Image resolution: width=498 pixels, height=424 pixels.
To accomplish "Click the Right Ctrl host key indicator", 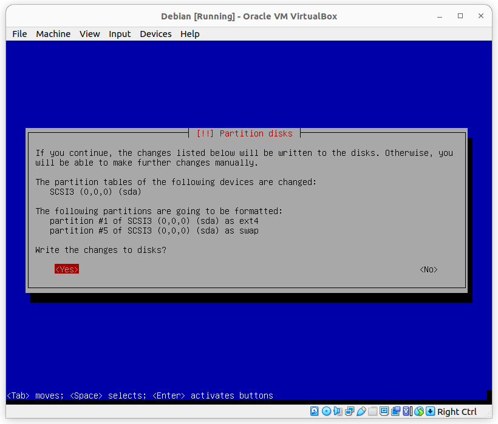I will (x=456, y=411).
